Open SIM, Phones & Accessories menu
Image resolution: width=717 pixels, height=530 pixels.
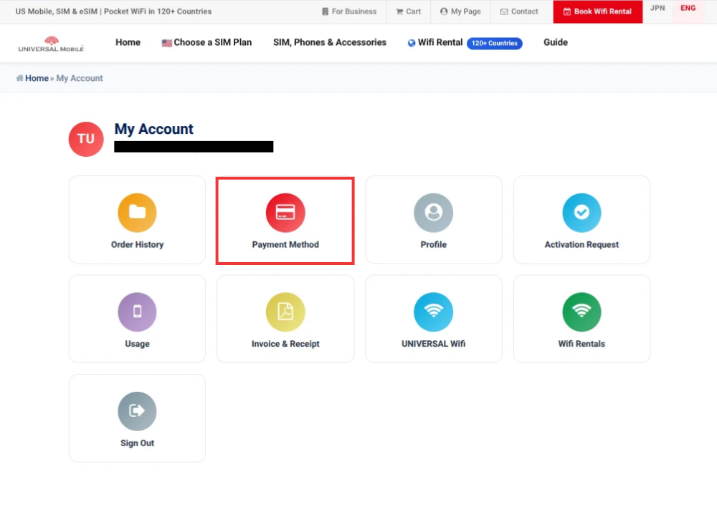330,42
